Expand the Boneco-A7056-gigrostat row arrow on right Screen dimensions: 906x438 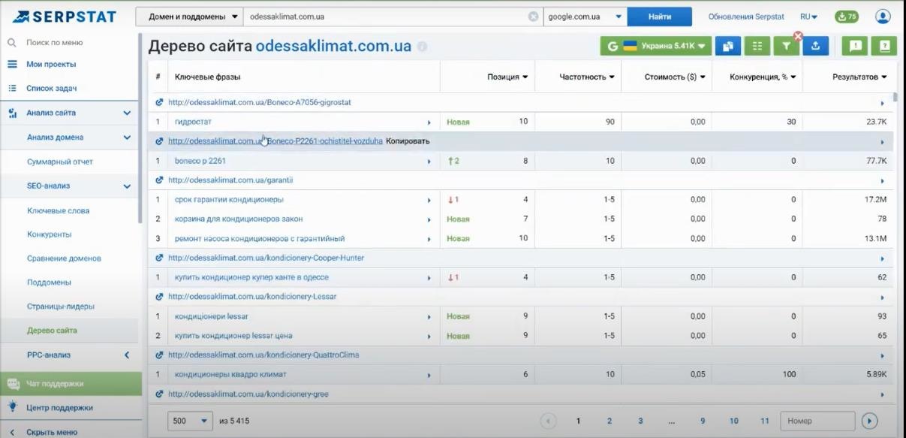pyautogui.click(x=883, y=103)
